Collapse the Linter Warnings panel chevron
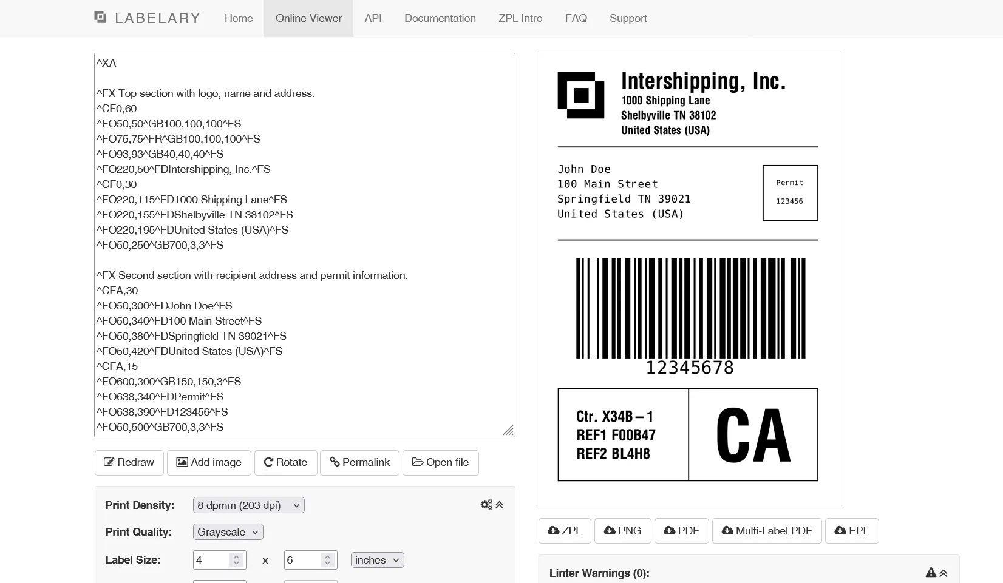The height and width of the screenshot is (583, 1003). 943,573
